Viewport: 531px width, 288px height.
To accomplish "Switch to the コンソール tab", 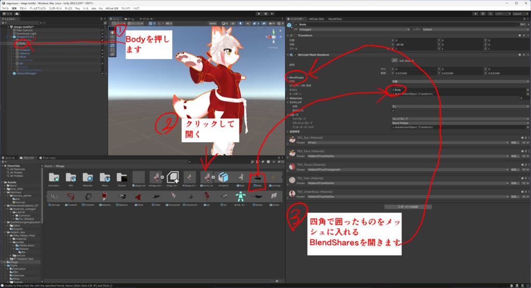I will click(8, 158).
